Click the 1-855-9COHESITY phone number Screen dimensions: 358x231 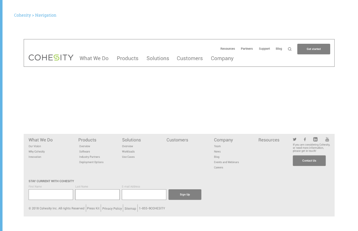click(152, 208)
